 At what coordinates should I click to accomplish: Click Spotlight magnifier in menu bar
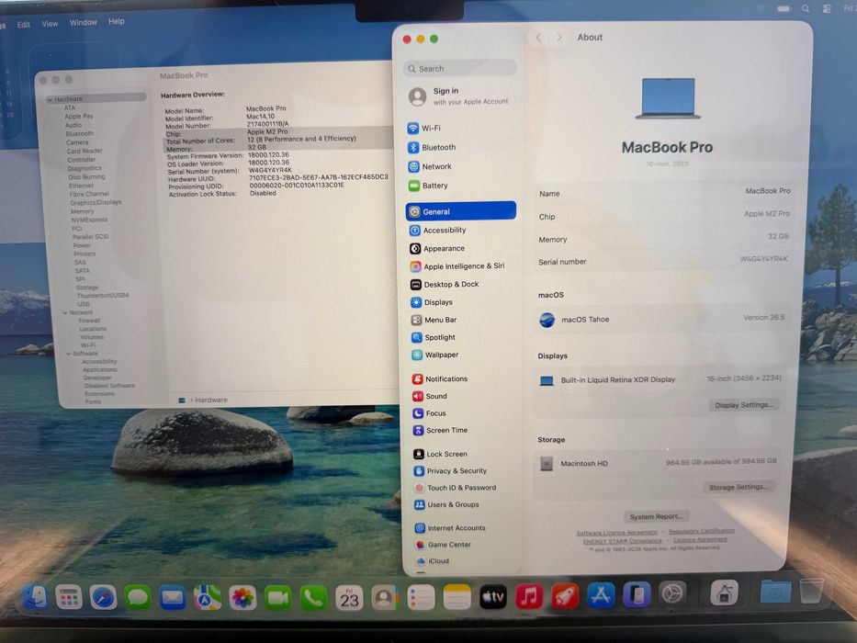click(x=806, y=9)
